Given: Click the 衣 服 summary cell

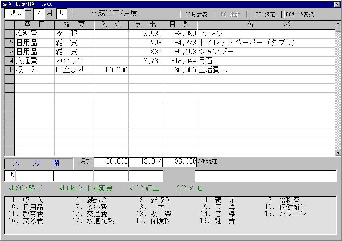Looking at the screenshot, I should [74, 34].
